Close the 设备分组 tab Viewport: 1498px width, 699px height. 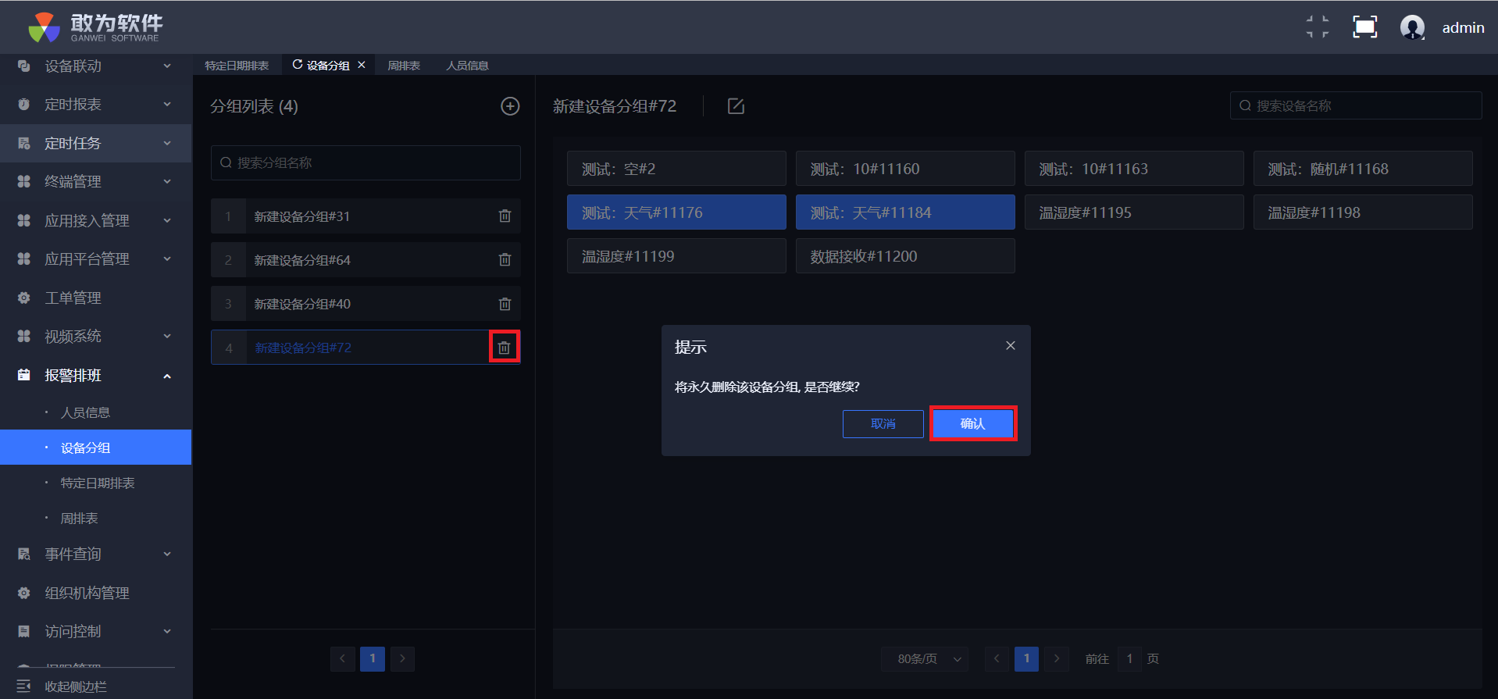click(x=362, y=65)
